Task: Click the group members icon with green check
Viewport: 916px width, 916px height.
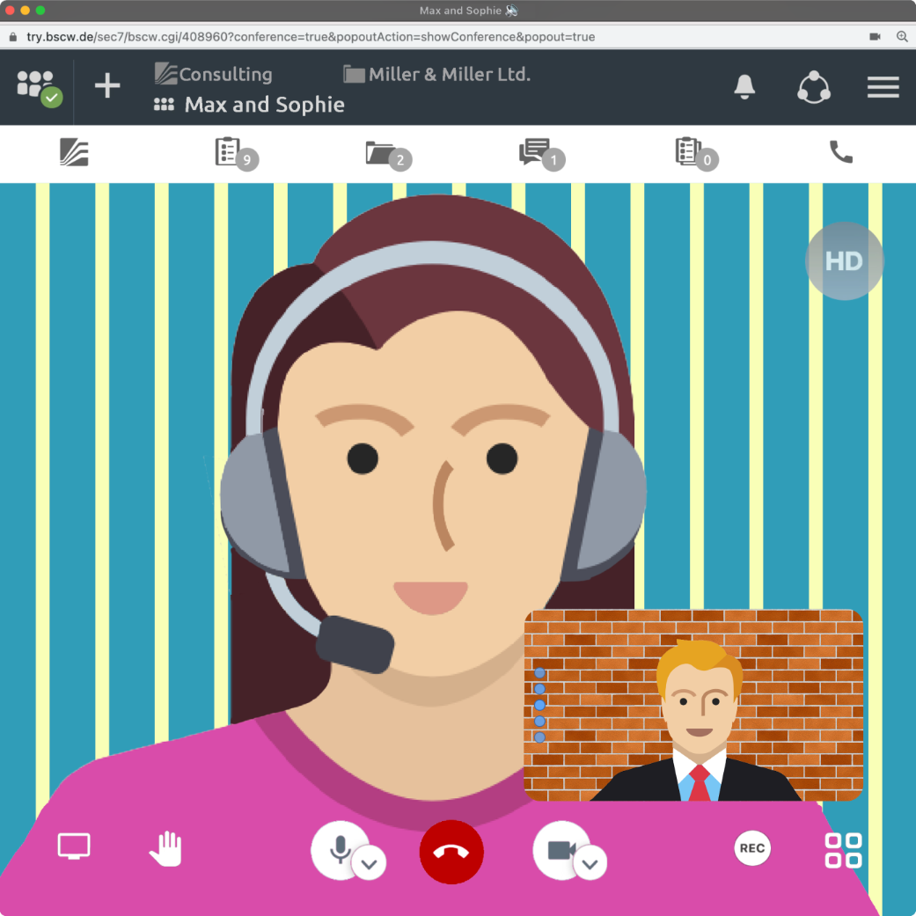Action: pos(39,88)
